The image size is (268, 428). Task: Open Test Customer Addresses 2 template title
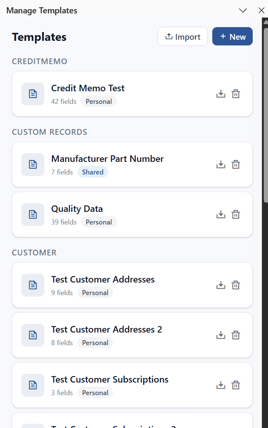[x=107, y=329]
